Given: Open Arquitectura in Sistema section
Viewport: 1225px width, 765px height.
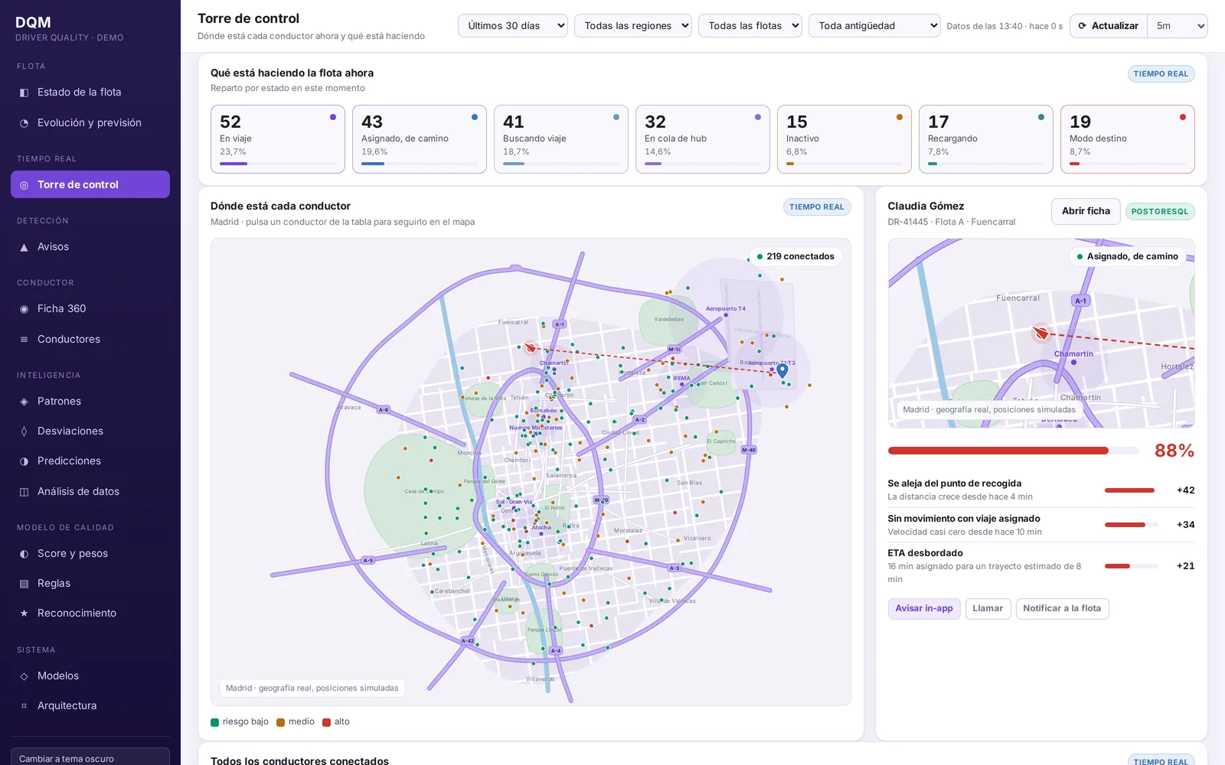Looking at the screenshot, I should coord(90,706).
